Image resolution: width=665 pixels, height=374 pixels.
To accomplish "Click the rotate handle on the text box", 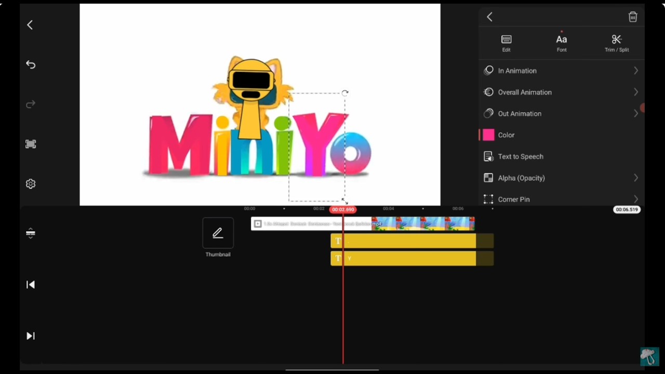I will tap(345, 94).
